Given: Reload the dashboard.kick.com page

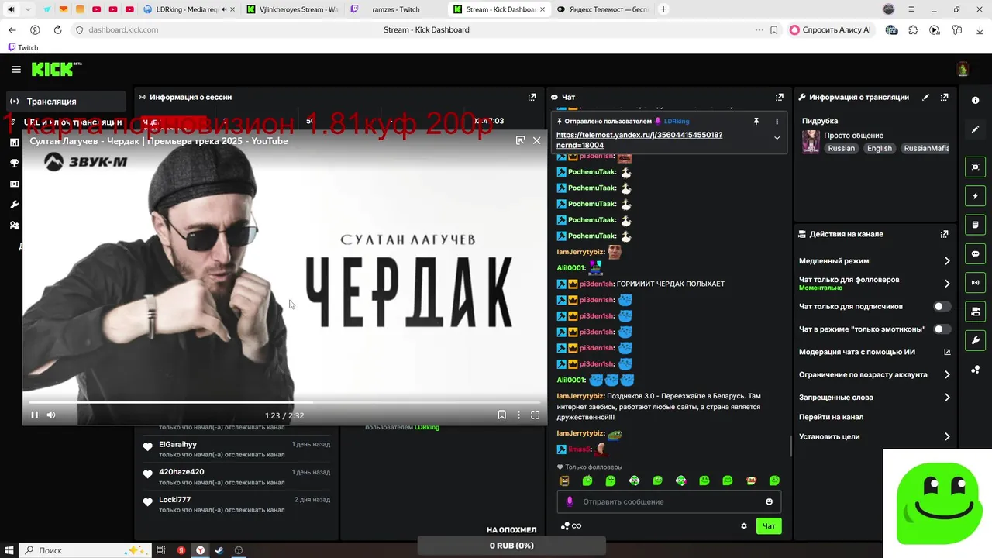Looking at the screenshot, I should point(57,29).
